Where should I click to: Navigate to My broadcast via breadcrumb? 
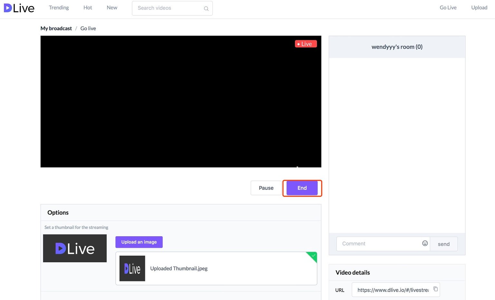pyautogui.click(x=56, y=28)
